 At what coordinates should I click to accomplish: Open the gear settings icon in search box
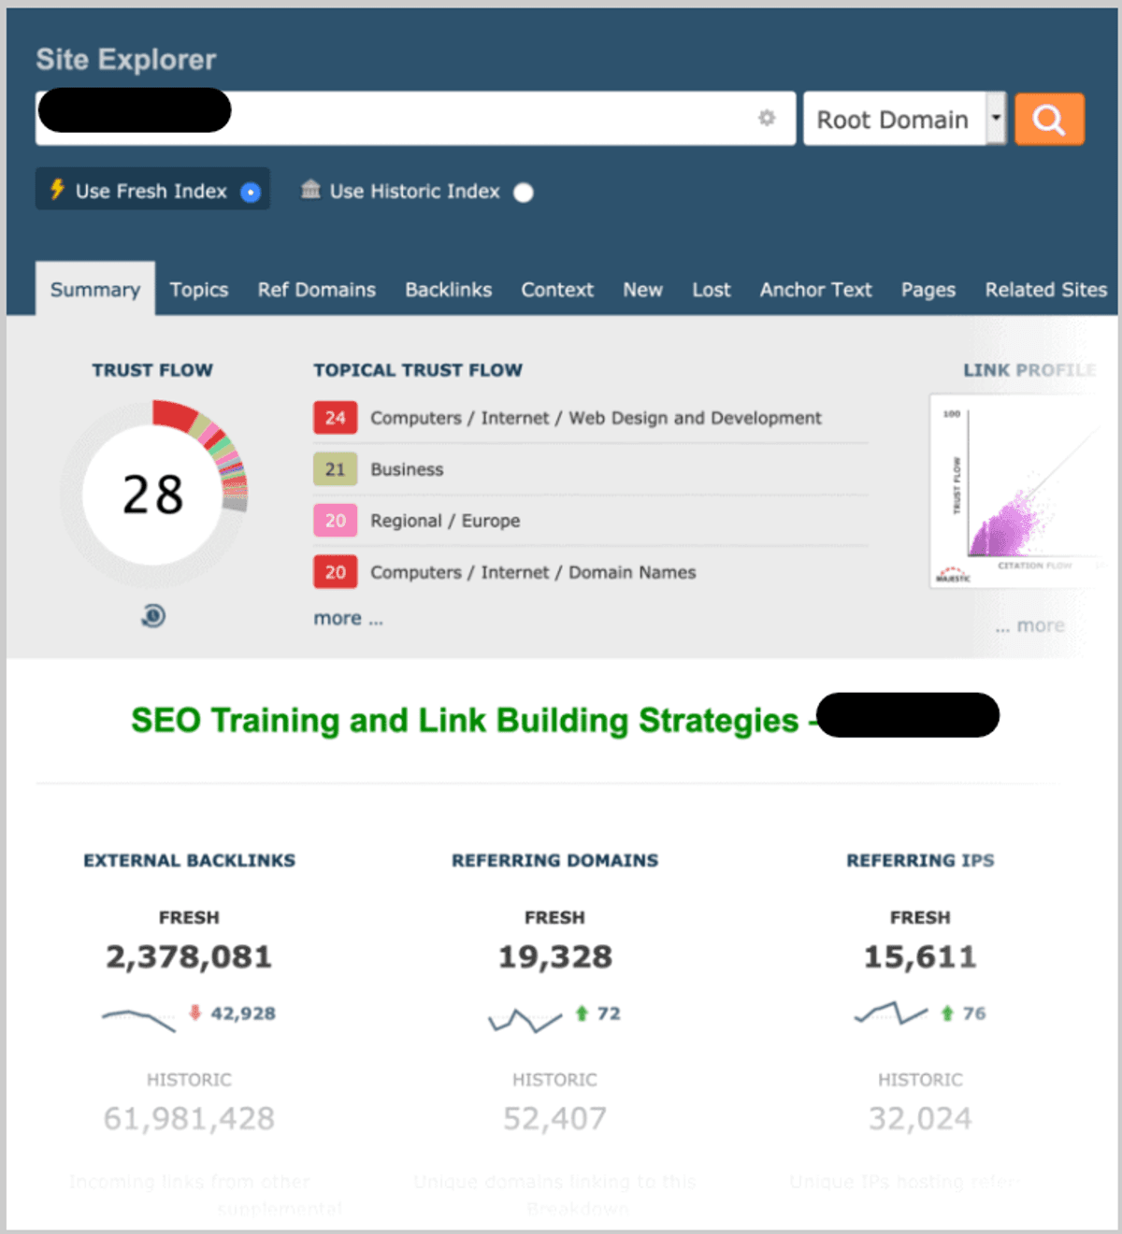pos(767,118)
